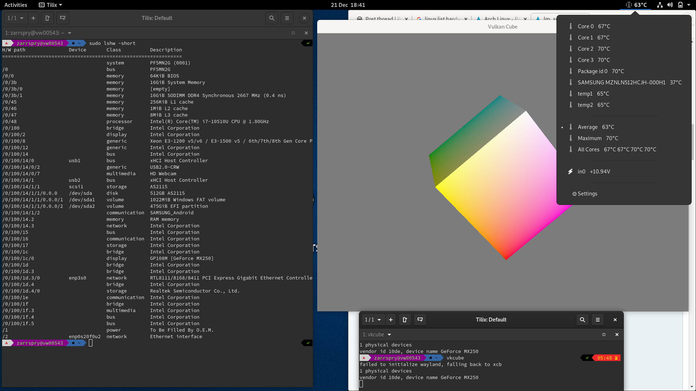Select Core 3 sensor entry

coord(623,60)
